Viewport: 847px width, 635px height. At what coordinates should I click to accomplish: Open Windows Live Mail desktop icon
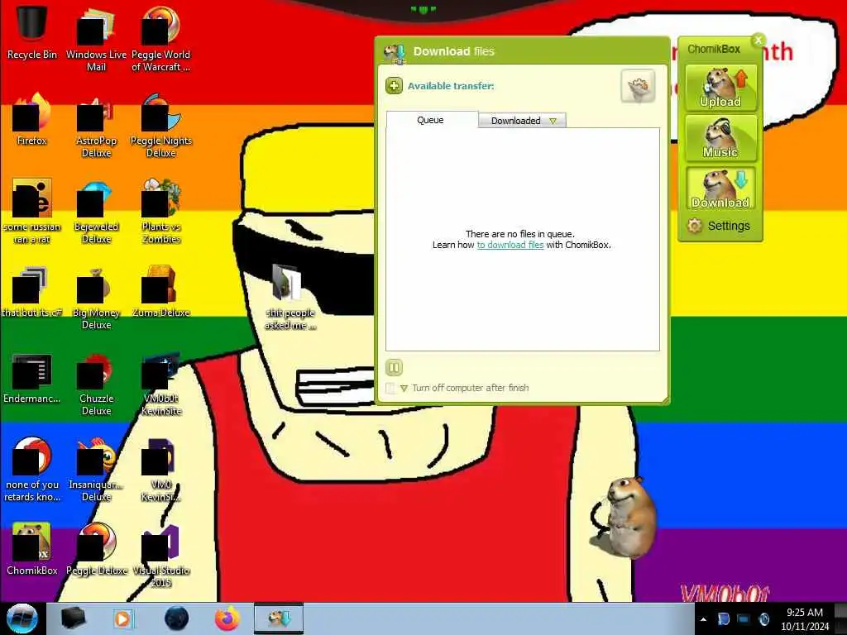[x=96, y=37]
